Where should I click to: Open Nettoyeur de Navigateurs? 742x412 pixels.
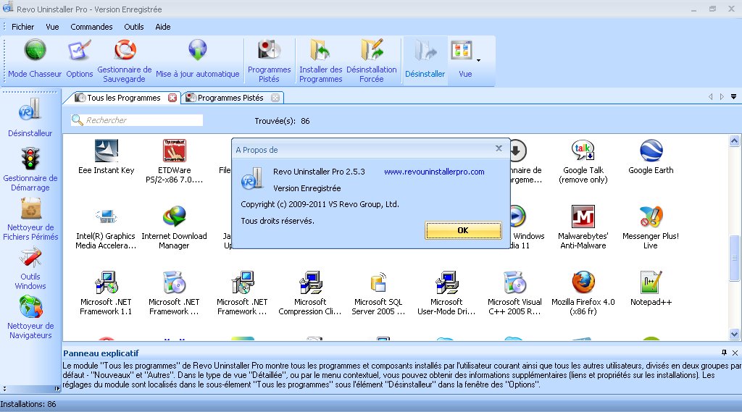30,317
